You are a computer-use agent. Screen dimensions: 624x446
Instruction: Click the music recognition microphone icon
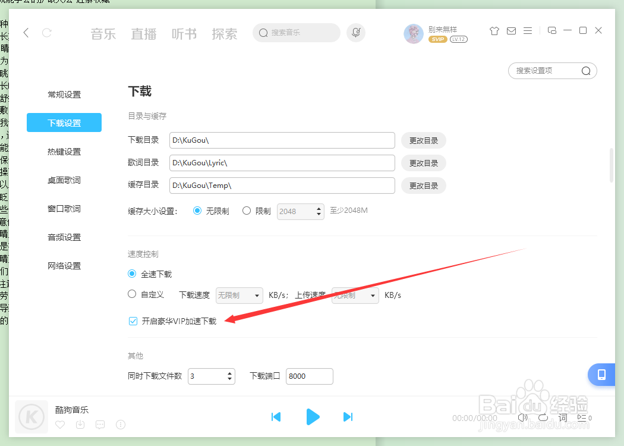[x=356, y=33]
